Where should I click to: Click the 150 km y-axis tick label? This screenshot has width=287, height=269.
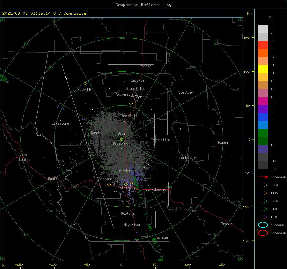247,38
